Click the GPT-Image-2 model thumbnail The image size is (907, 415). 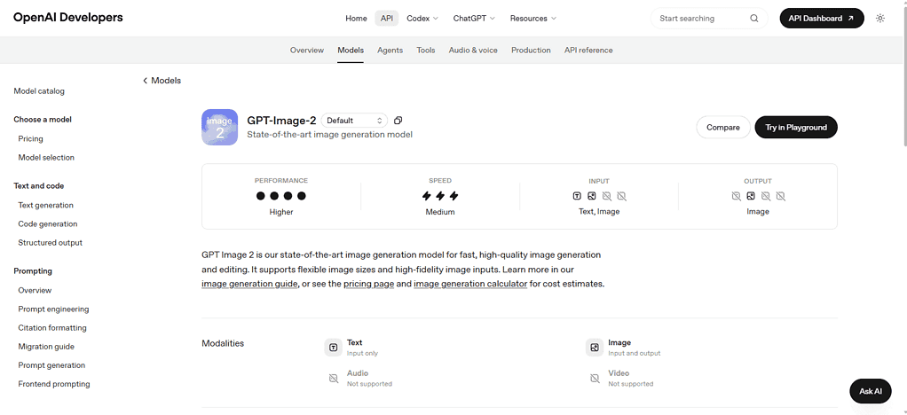(x=220, y=127)
